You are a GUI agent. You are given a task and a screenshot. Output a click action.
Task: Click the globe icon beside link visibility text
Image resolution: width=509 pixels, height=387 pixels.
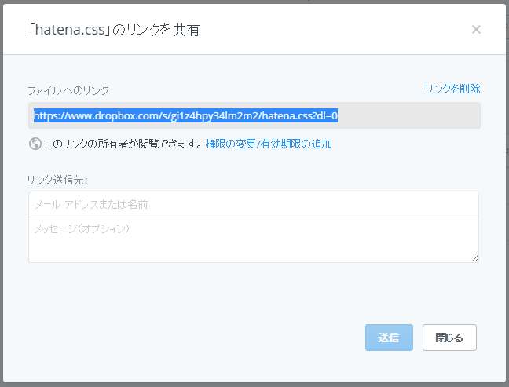click(x=35, y=144)
